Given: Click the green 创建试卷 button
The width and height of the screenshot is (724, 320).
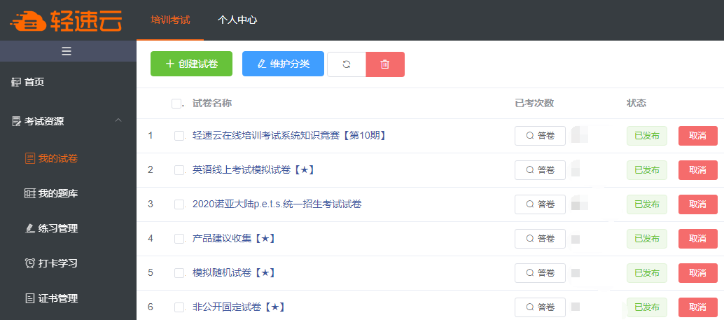Looking at the screenshot, I should click(x=191, y=64).
